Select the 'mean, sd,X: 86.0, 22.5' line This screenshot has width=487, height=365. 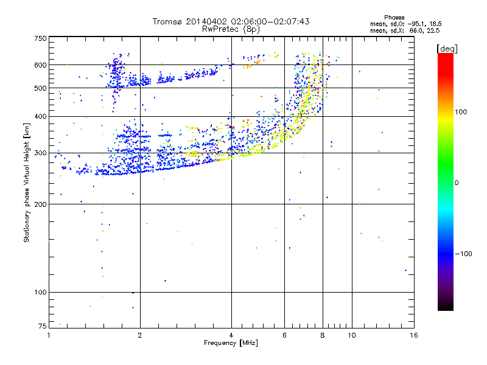point(405,30)
